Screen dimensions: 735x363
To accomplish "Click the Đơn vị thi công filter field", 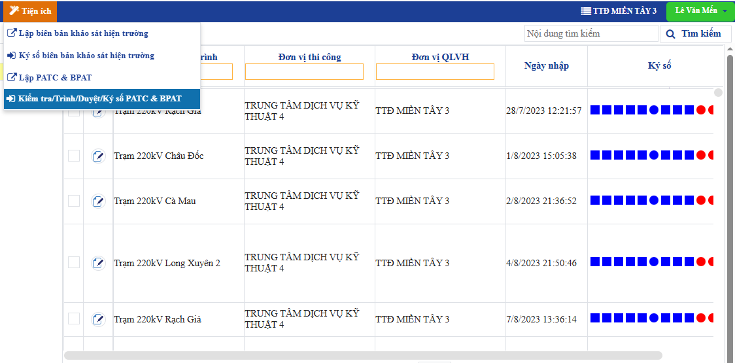I will tap(304, 72).
